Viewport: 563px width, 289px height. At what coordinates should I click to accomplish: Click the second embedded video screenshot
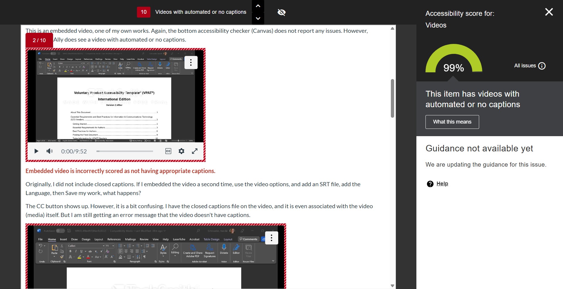pyautogui.click(x=156, y=256)
